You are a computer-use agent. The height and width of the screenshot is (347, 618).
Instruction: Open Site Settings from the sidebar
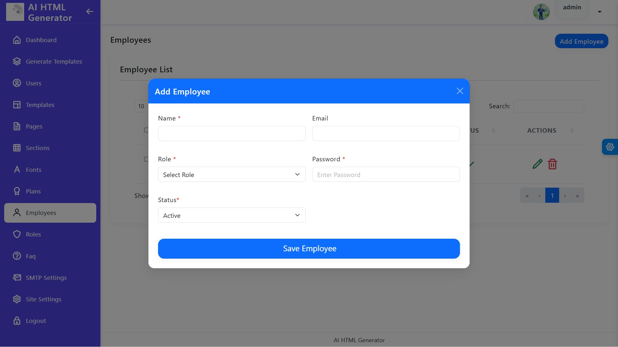click(x=43, y=299)
